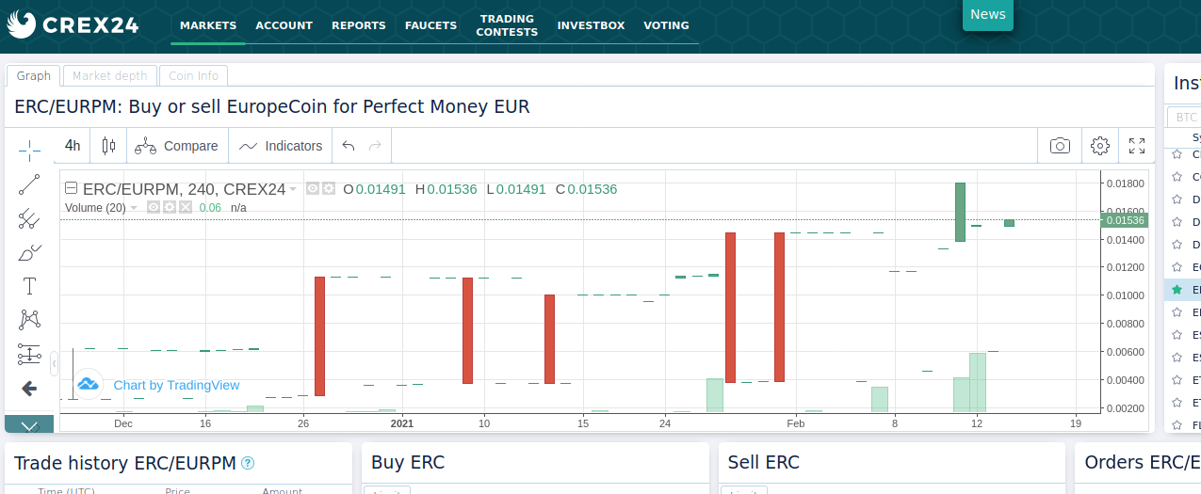This screenshot has width=1201, height=494.
Task: Collapse the chart legend minus box
Action: pos(71,189)
